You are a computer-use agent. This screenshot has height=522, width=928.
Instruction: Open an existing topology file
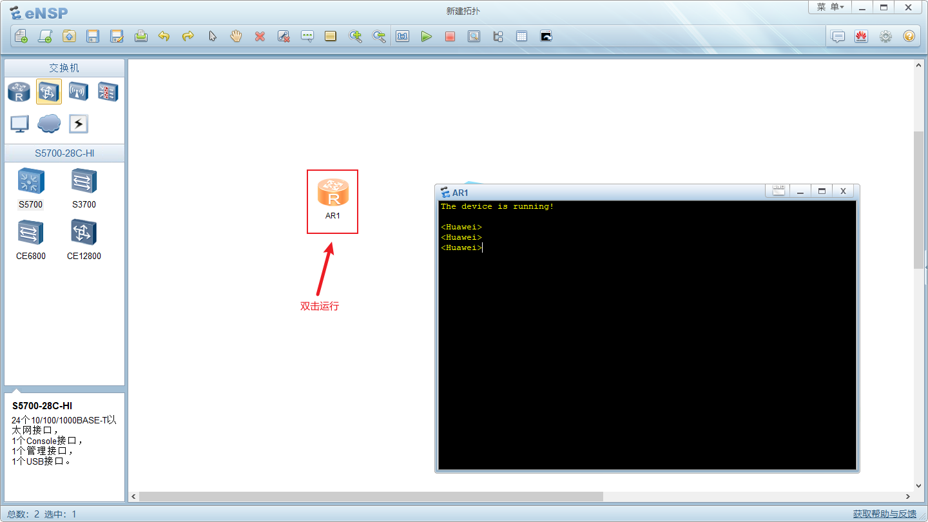(x=69, y=36)
